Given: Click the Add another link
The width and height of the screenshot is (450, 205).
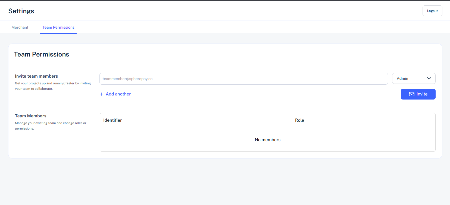Looking at the screenshot, I should (x=118, y=94).
